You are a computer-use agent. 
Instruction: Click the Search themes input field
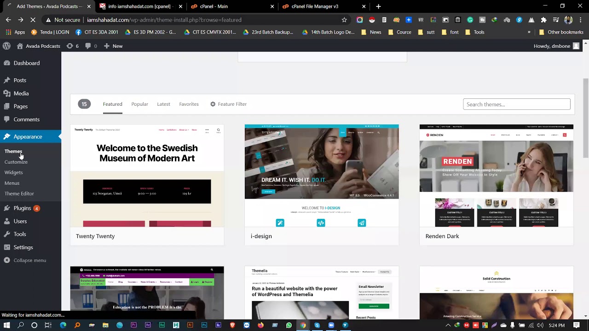click(x=517, y=104)
